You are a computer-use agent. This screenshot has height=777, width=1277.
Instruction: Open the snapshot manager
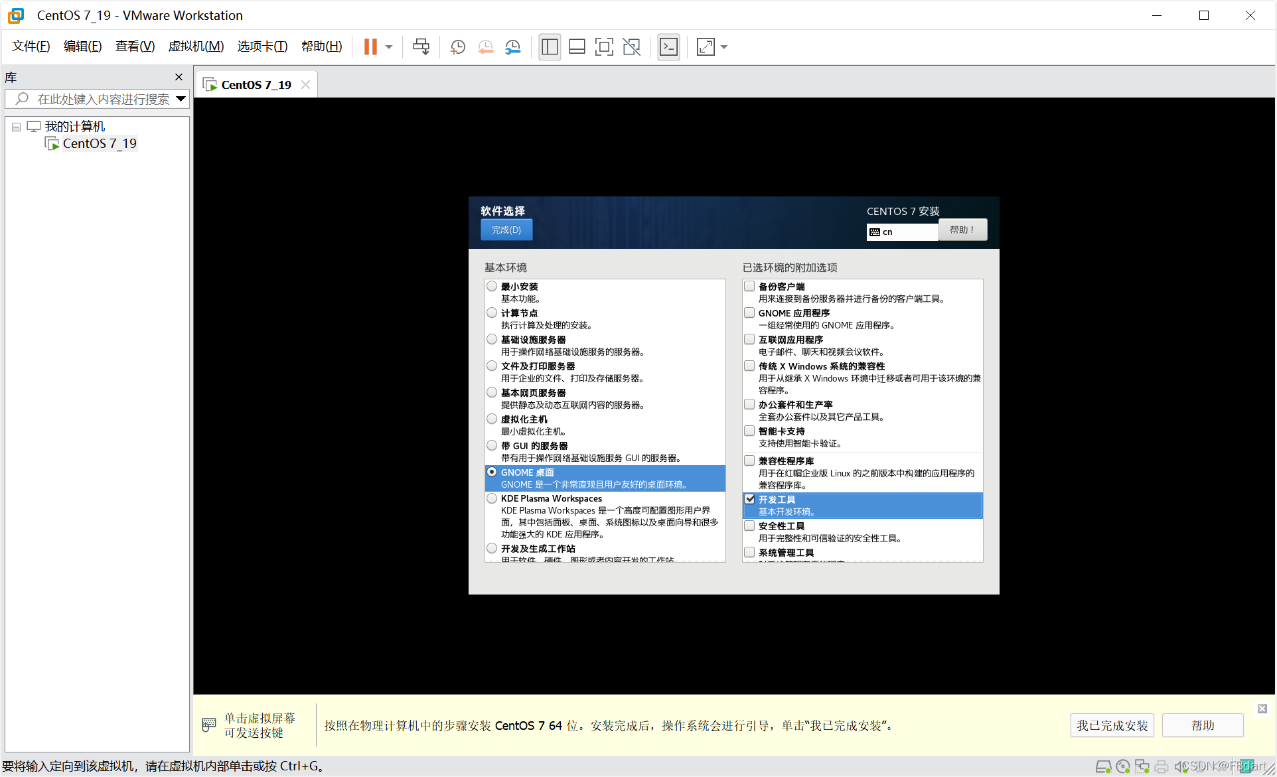(513, 46)
